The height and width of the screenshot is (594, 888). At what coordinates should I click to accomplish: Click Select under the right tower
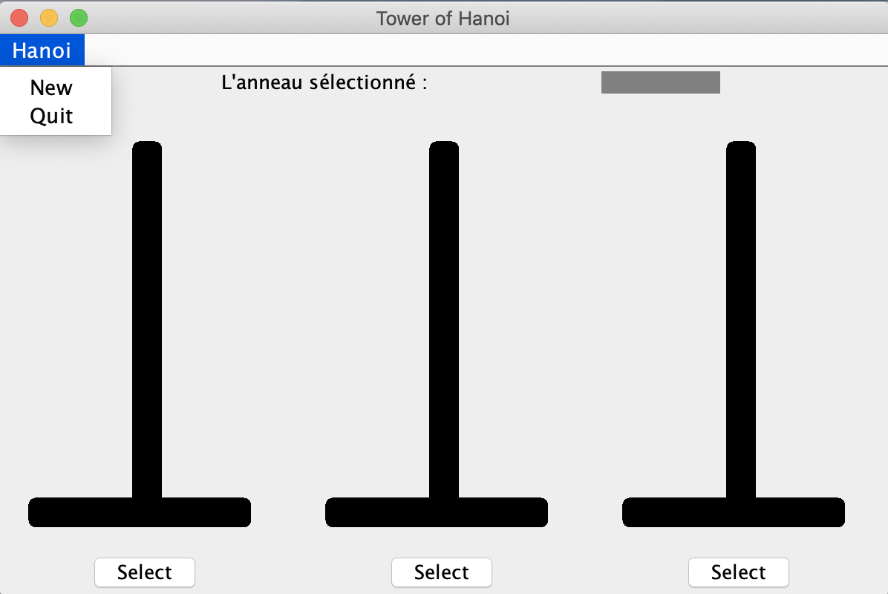739,572
